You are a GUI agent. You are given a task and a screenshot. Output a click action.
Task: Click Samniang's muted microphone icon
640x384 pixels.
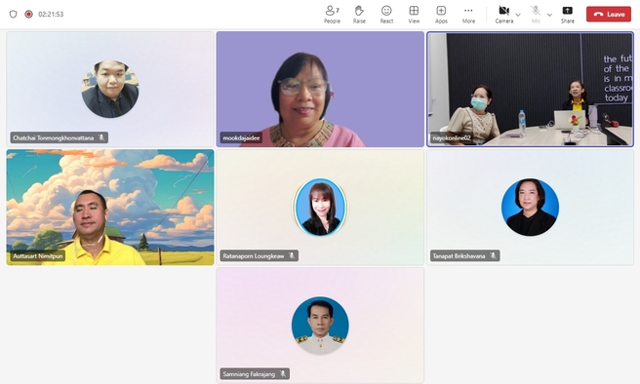click(283, 373)
